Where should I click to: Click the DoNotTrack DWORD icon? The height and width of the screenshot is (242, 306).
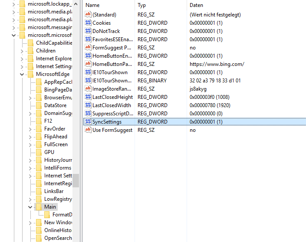coord(88,31)
